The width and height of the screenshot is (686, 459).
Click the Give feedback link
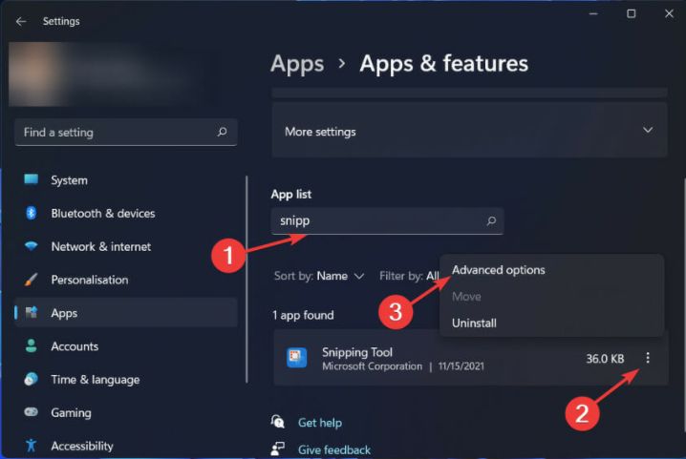point(334,449)
